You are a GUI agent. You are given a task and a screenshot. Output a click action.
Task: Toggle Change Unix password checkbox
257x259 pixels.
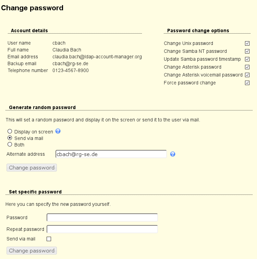pyautogui.click(x=247, y=43)
